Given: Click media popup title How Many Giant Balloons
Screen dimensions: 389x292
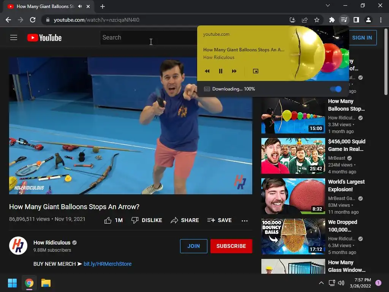Looking at the screenshot, I should coord(244,50).
